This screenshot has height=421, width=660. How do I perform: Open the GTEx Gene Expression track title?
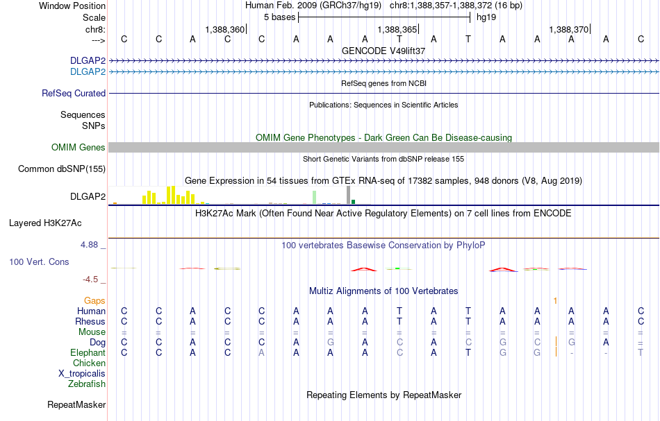(383, 180)
